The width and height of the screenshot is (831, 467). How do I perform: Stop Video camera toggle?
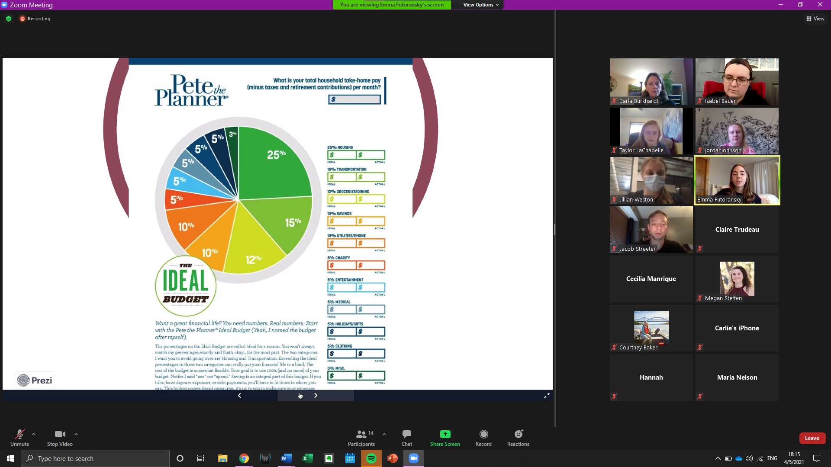[60, 438]
